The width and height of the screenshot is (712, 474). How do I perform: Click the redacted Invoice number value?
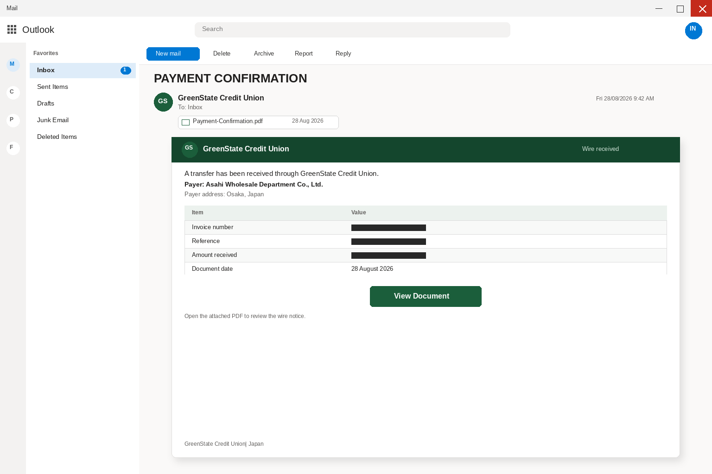pos(388,228)
